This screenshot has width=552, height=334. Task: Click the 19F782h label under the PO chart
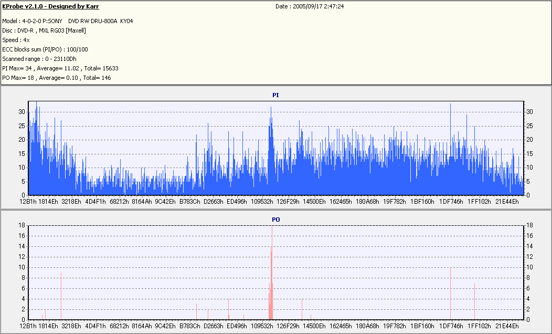(x=394, y=326)
